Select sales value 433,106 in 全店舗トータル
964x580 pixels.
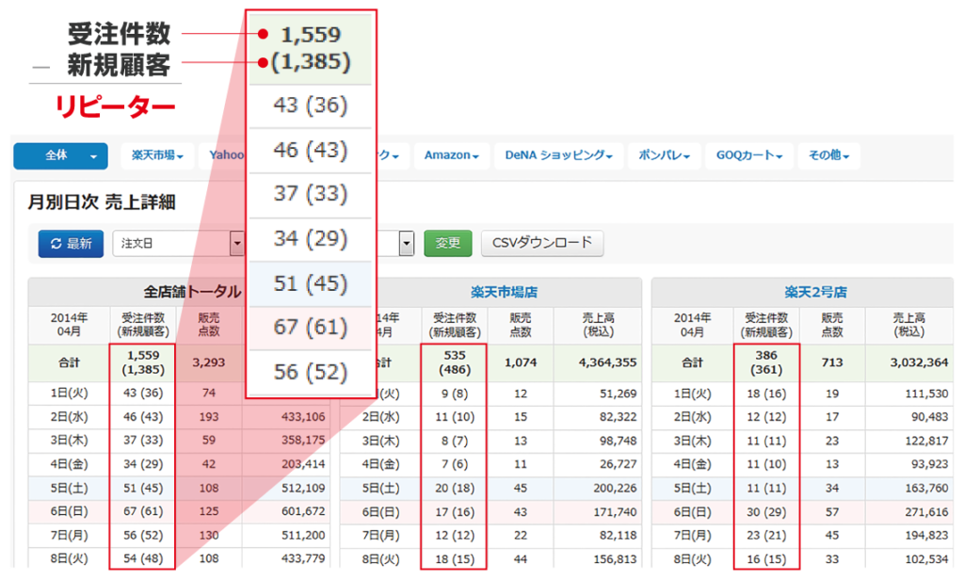[303, 417]
